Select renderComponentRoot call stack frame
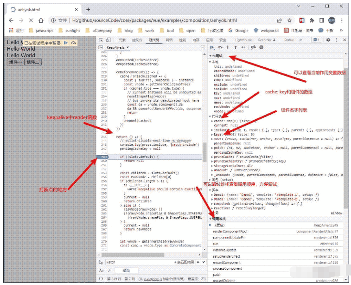 [275, 231]
